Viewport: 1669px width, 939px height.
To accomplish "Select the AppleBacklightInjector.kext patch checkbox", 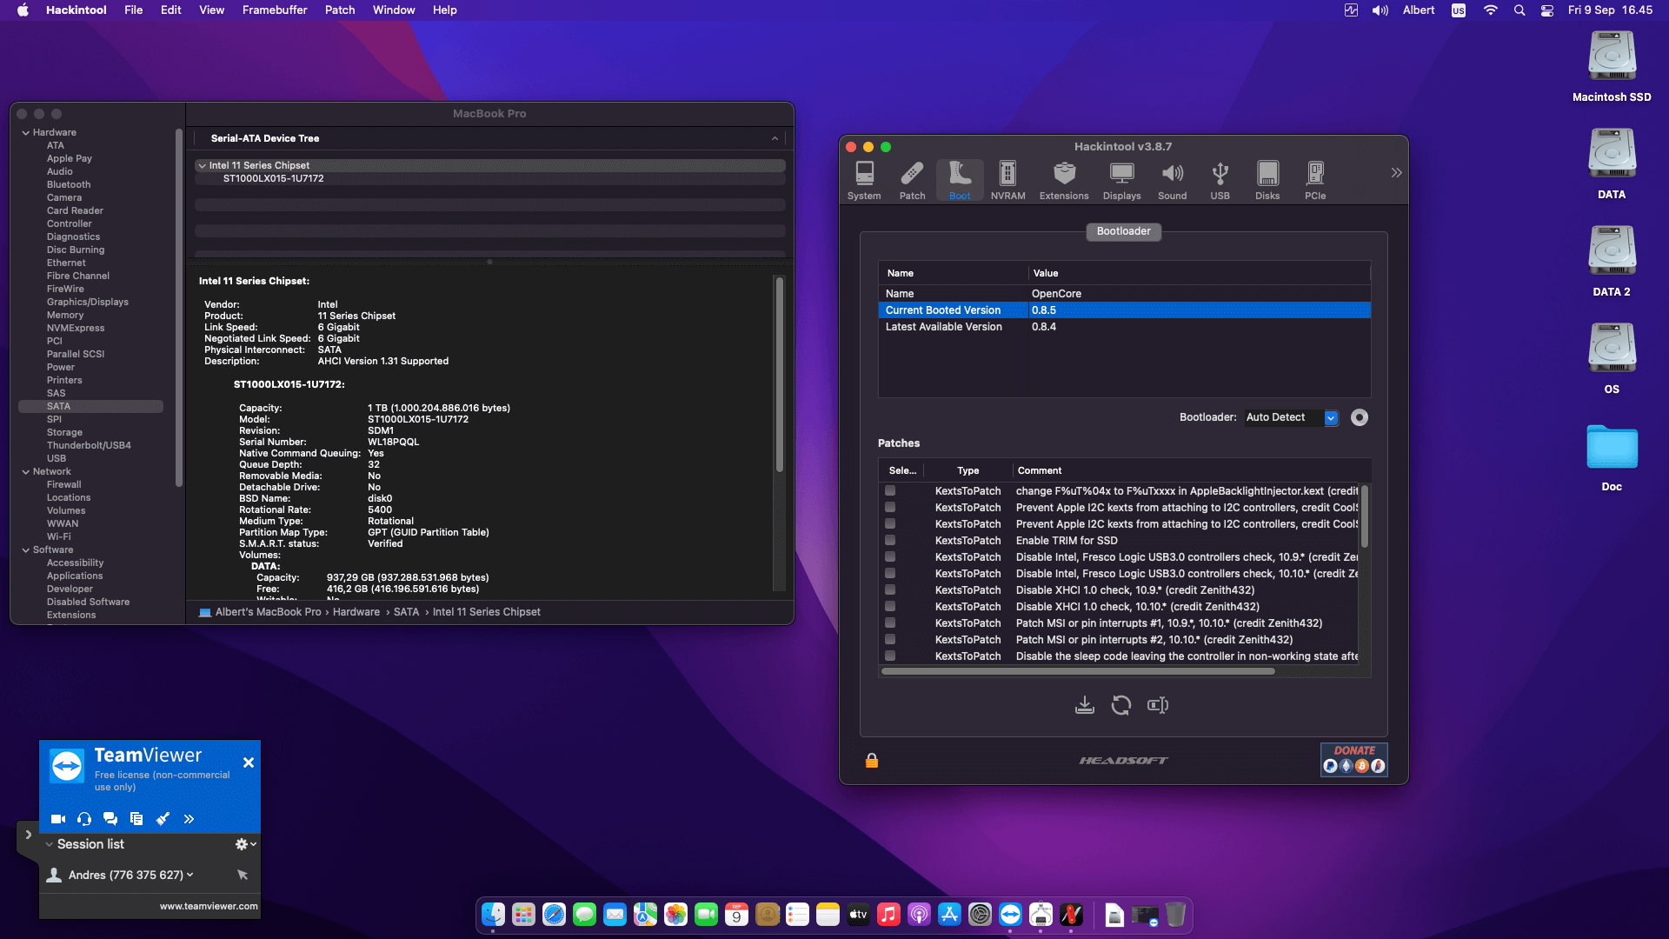I will (890, 490).
